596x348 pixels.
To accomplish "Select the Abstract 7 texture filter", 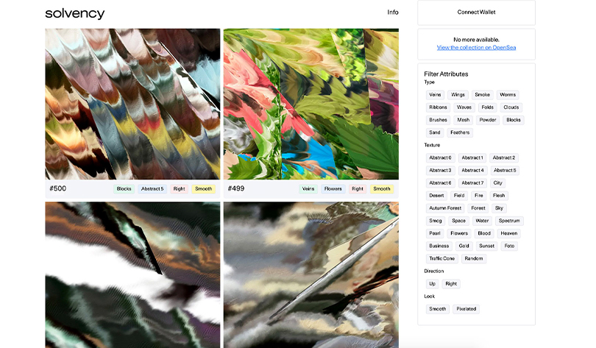I will (x=472, y=183).
